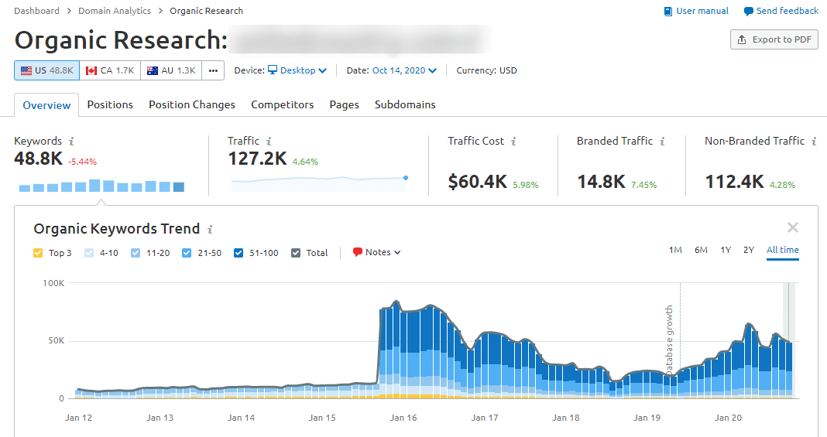Click the Send feedback link text
This screenshot has height=437, width=827.
click(788, 11)
